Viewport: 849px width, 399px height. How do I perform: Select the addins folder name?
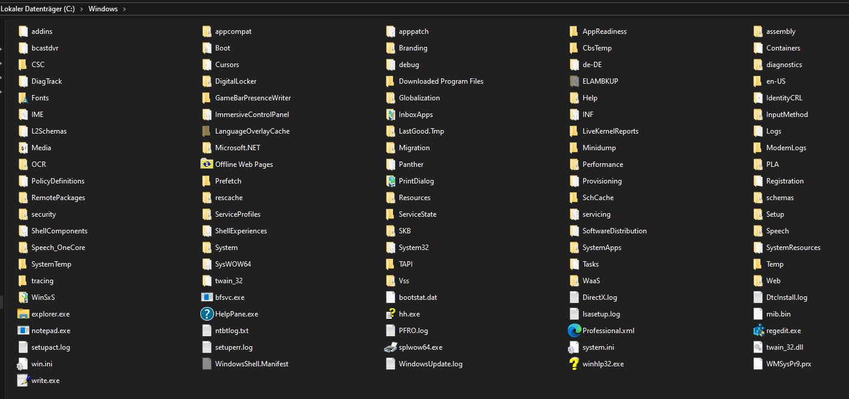(x=42, y=31)
